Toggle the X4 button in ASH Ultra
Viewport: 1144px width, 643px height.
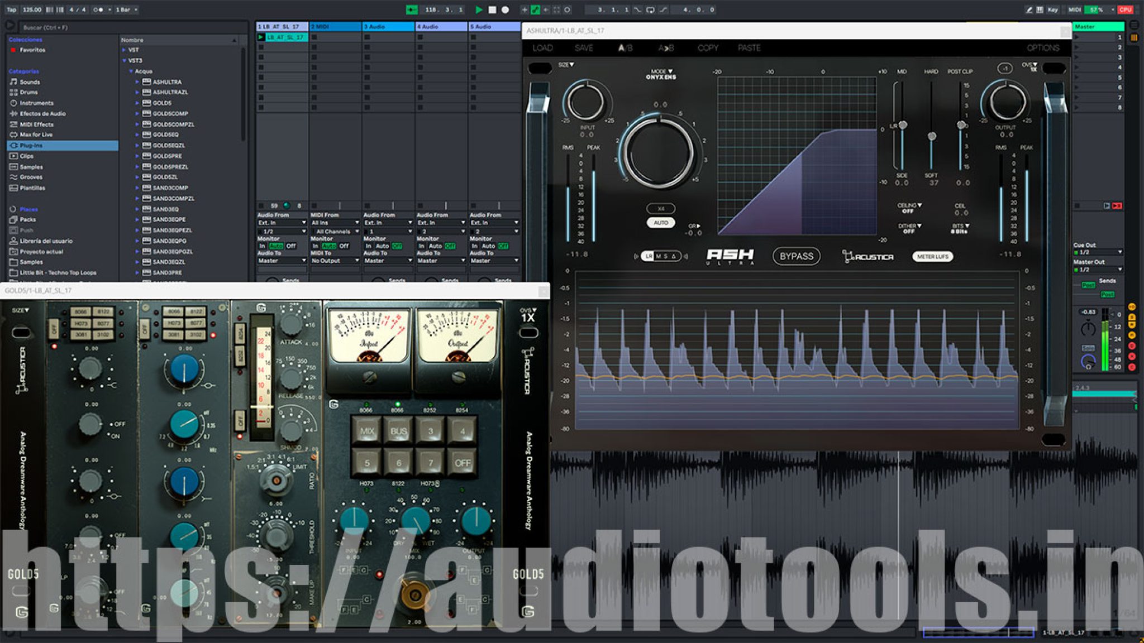click(661, 208)
